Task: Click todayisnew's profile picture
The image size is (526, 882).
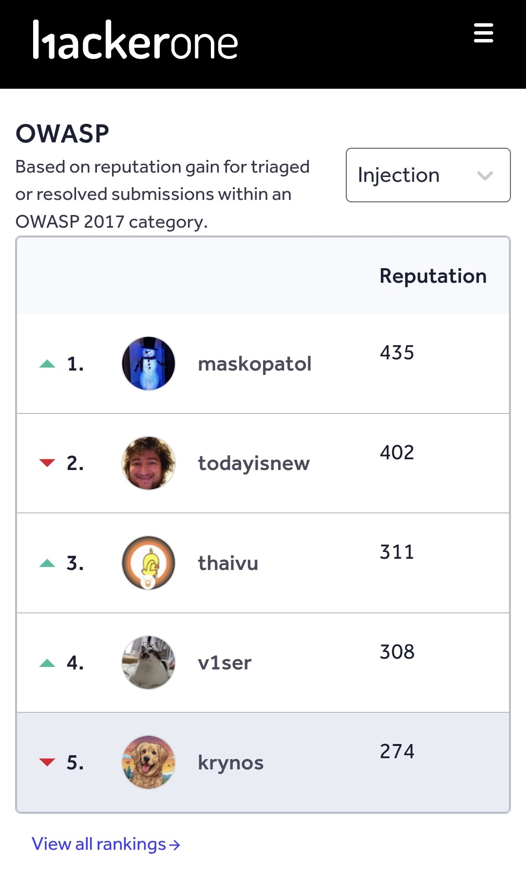Action: coord(148,463)
